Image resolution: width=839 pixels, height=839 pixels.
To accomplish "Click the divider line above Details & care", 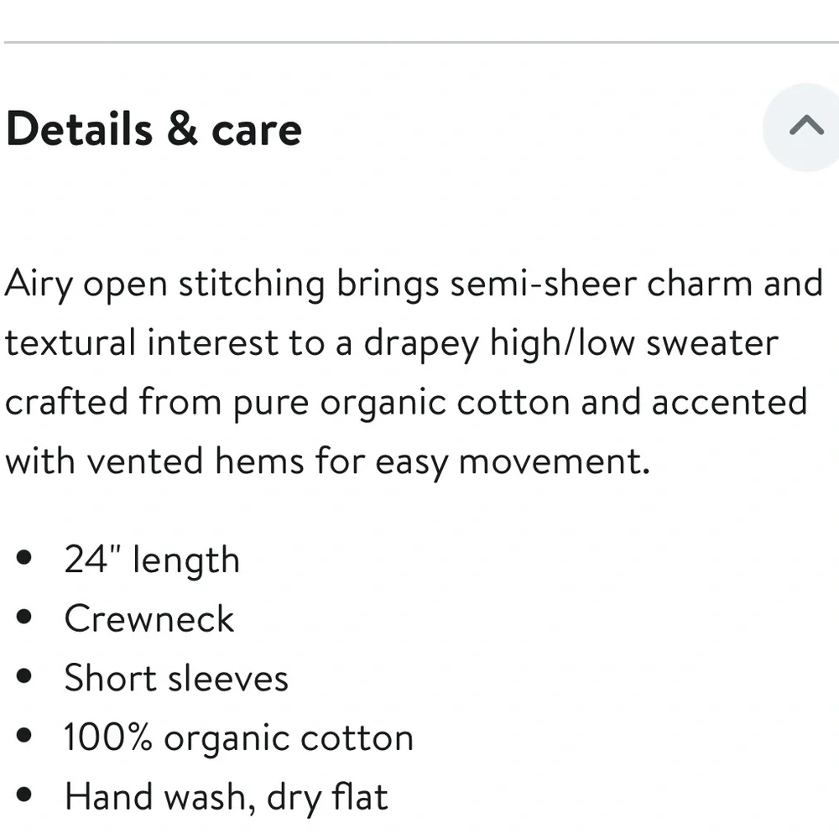I will point(419,42).
